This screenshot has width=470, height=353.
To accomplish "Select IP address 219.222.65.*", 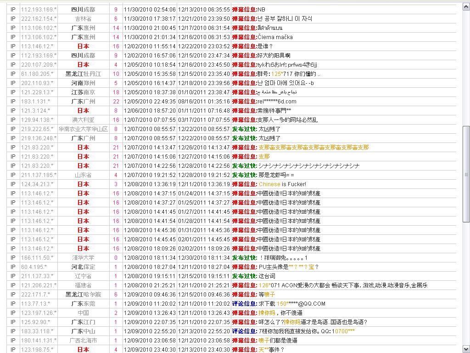I will [37, 129].
